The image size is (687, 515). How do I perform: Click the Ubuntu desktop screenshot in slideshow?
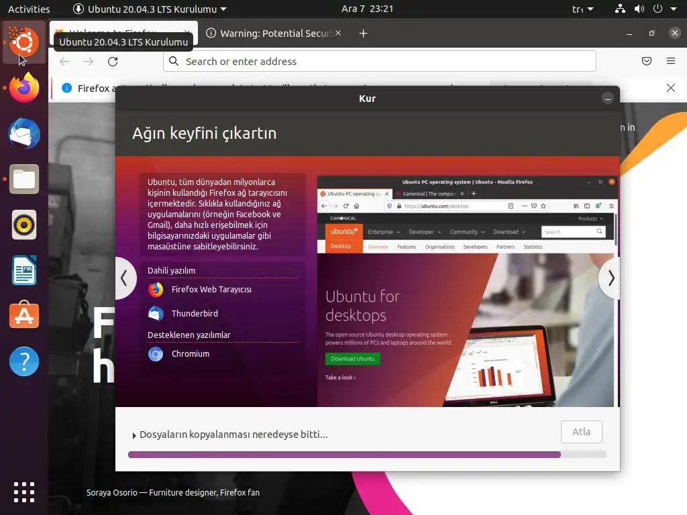(x=468, y=291)
